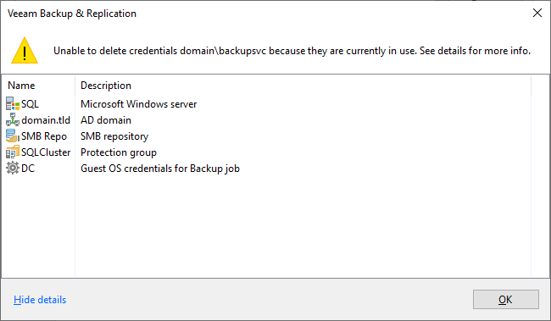551x321 pixels.
Task: Click the 'Unable to delete credentials' warning message
Action: coord(292,51)
